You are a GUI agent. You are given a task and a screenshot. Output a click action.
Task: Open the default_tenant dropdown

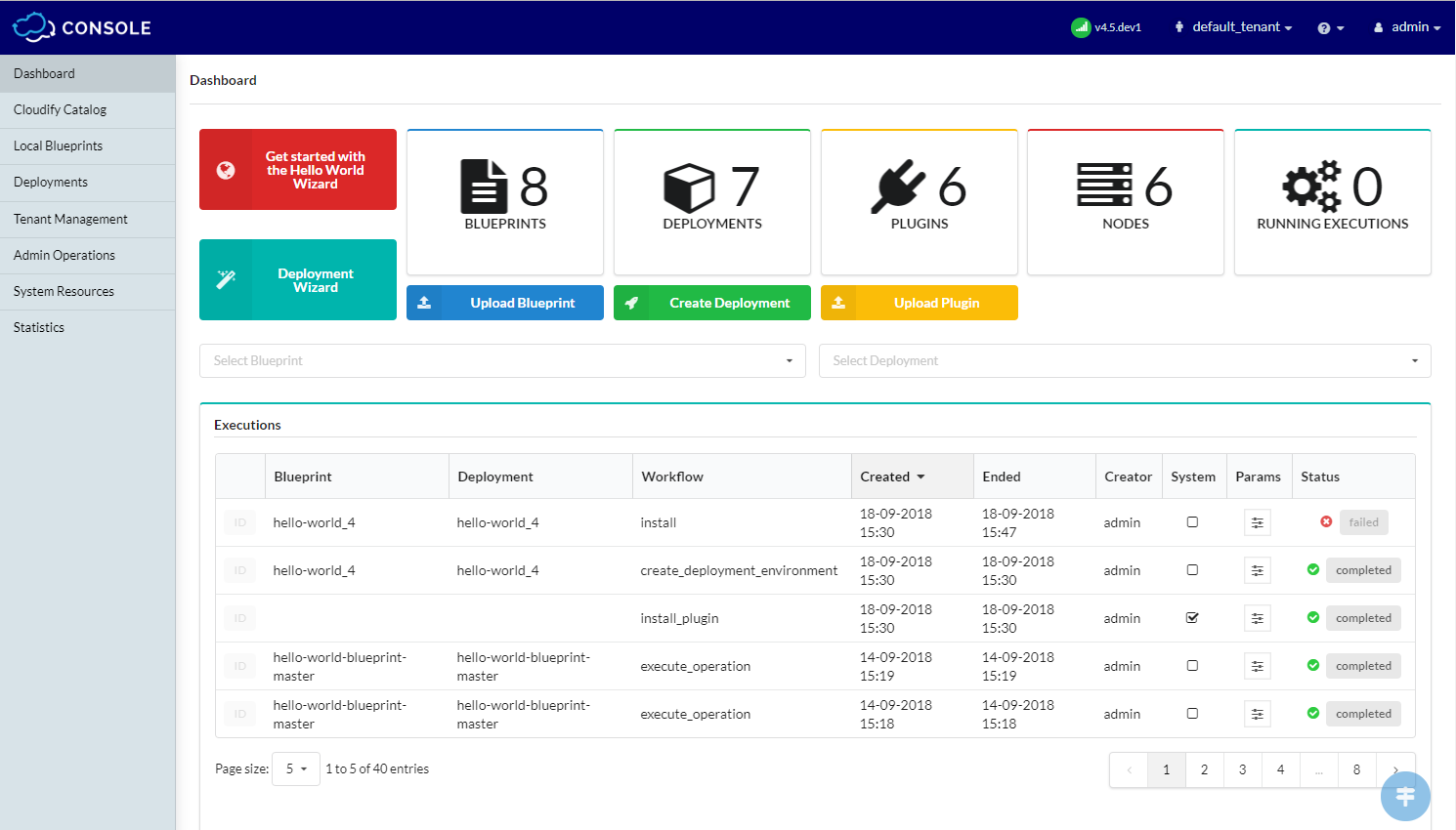pyautogui.click(x=1233, y=27)
